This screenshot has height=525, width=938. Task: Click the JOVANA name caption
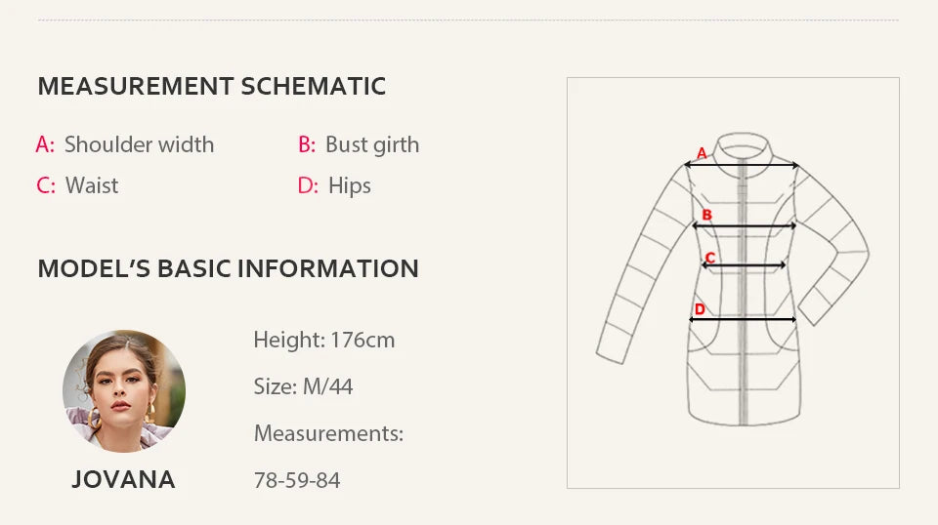coord(123,479)
